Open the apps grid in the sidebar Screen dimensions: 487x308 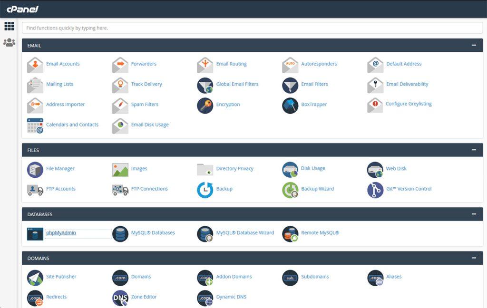tap(10, 26)
